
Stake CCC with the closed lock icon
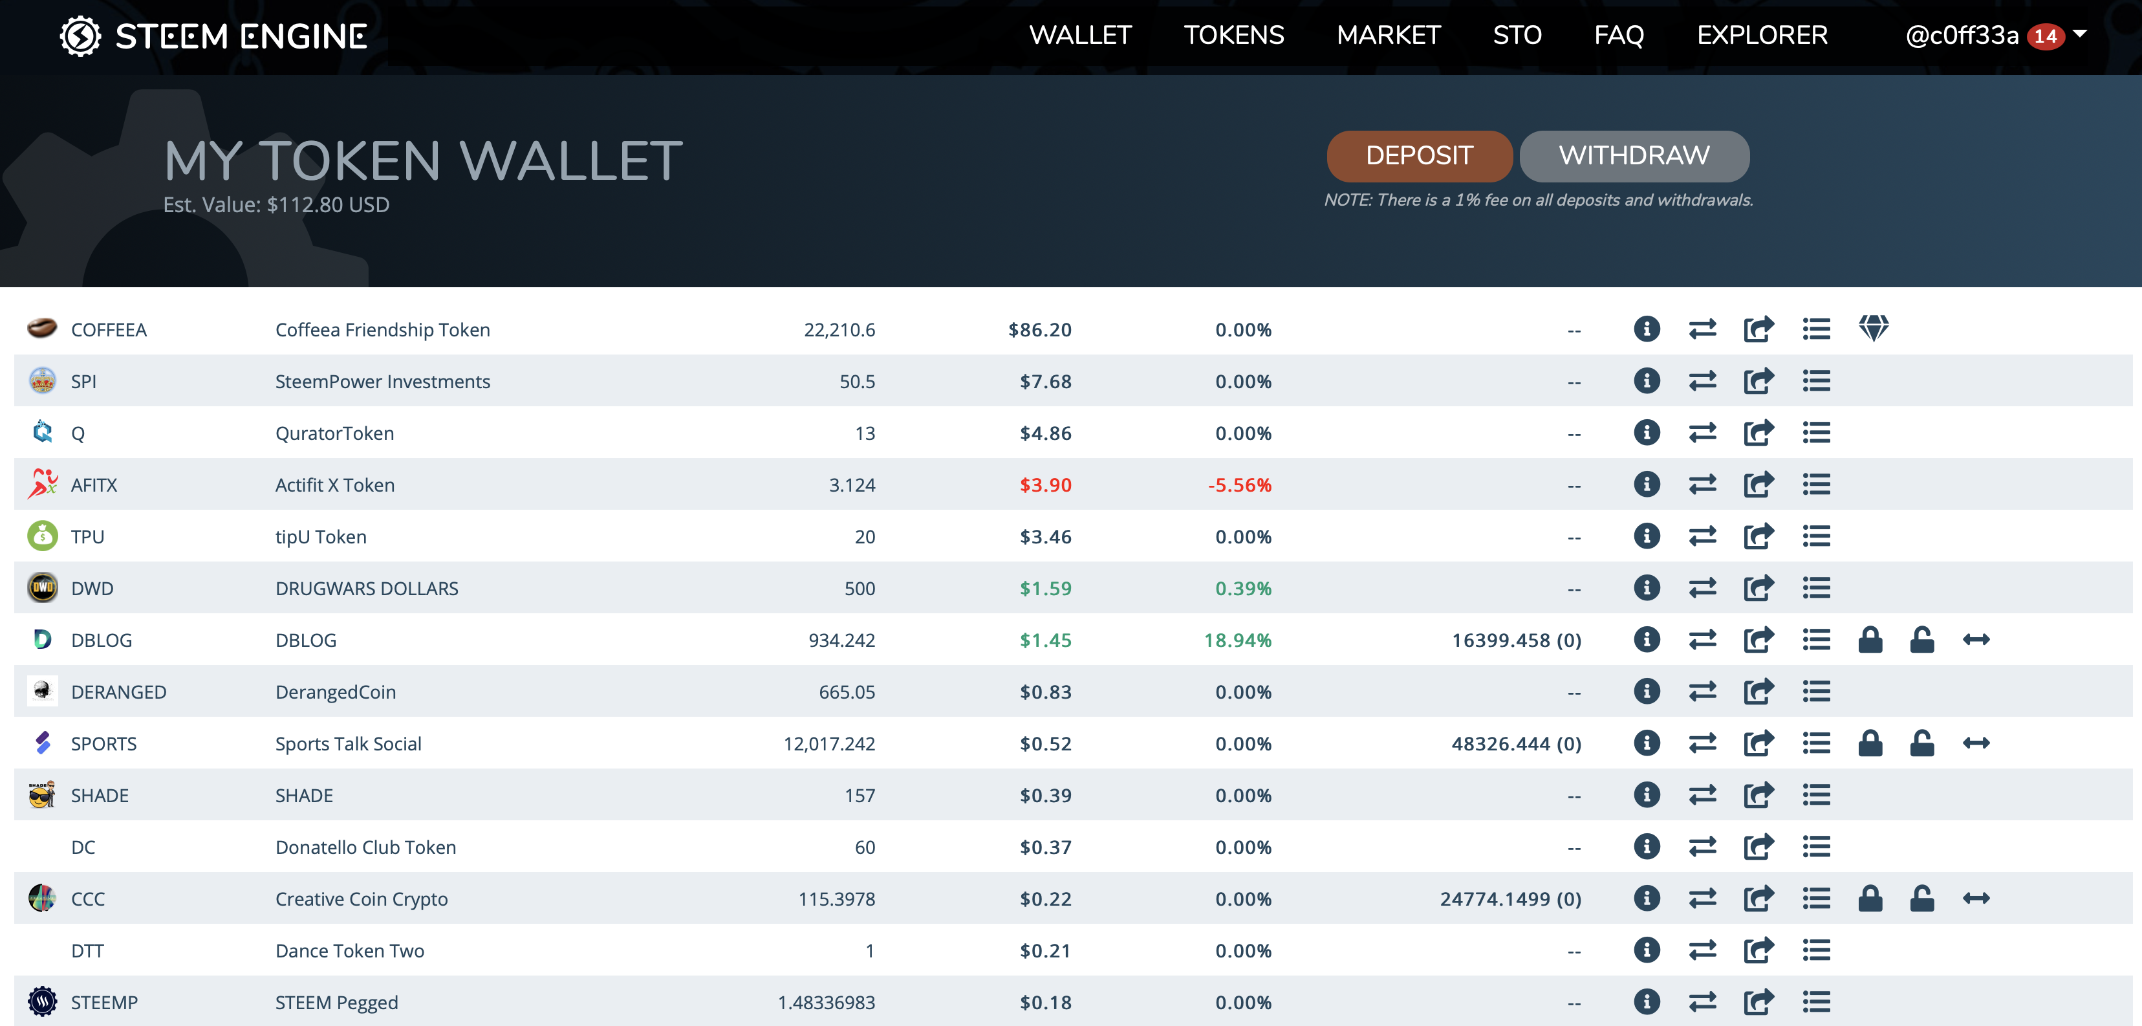click(1870, 898)
